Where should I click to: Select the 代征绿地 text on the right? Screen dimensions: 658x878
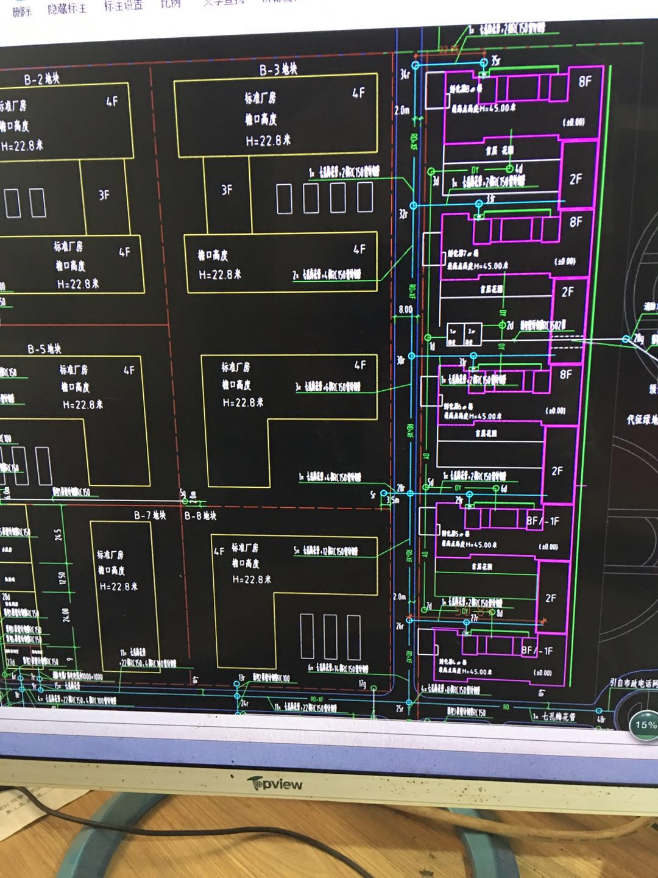coord(642,419)
